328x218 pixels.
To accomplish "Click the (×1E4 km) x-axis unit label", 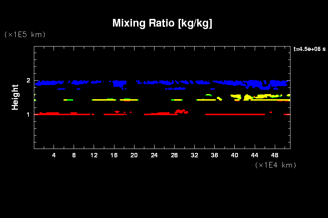I will click(x=276, y=165).
